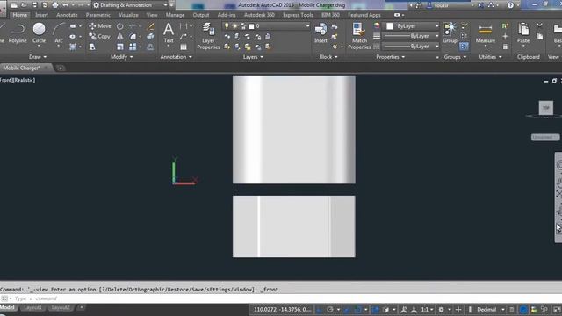This screenshot has width=562, height=316.
Task: Click the Group tool
Action: coord(450,33)
